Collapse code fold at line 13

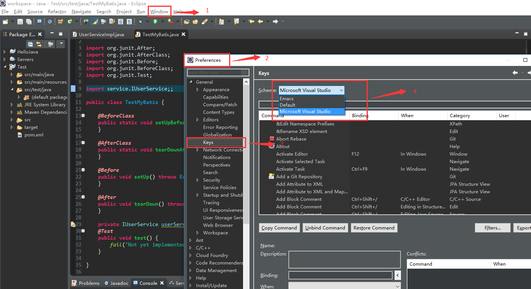click(83, 116)
